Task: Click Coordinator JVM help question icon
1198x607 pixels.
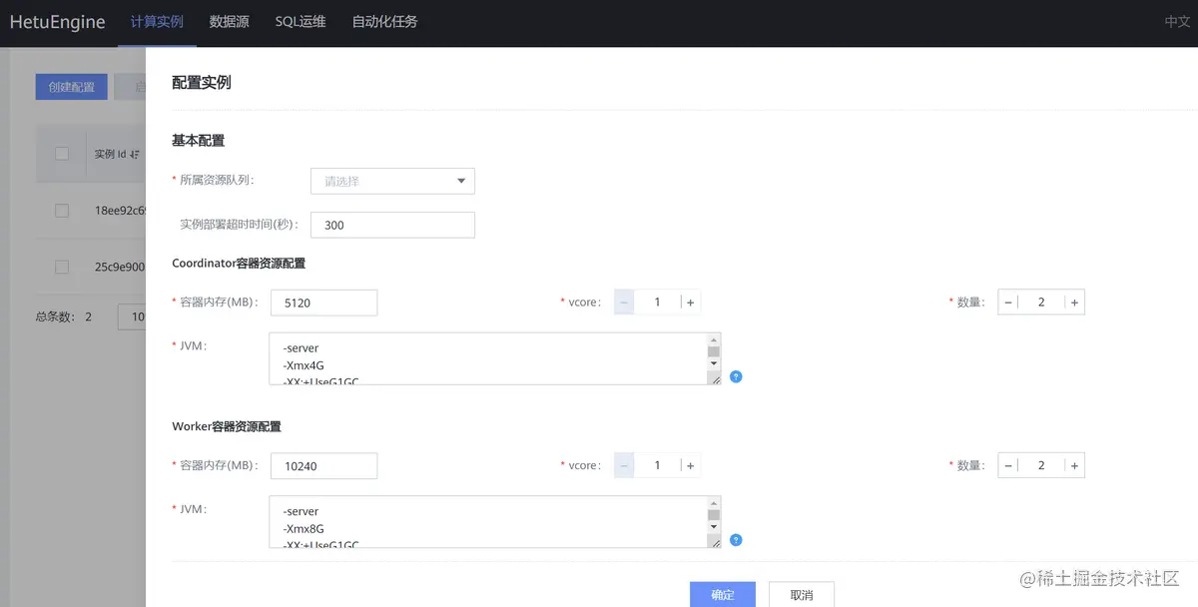Action: (736, 377)
